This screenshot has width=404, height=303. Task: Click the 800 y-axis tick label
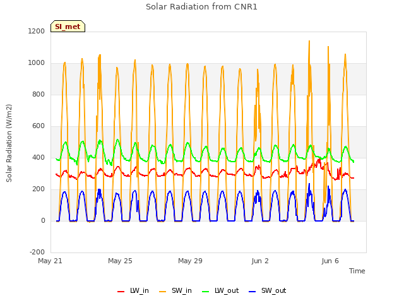point(39,94)
